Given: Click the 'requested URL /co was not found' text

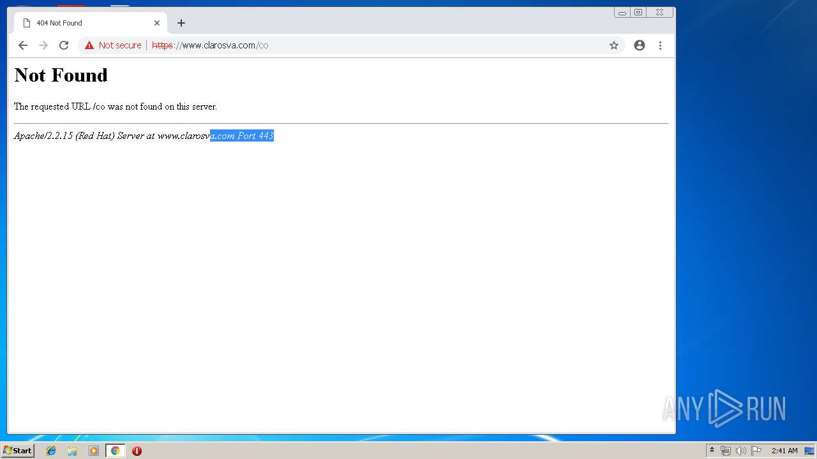Looking at the screenshot, I should 116,106.
